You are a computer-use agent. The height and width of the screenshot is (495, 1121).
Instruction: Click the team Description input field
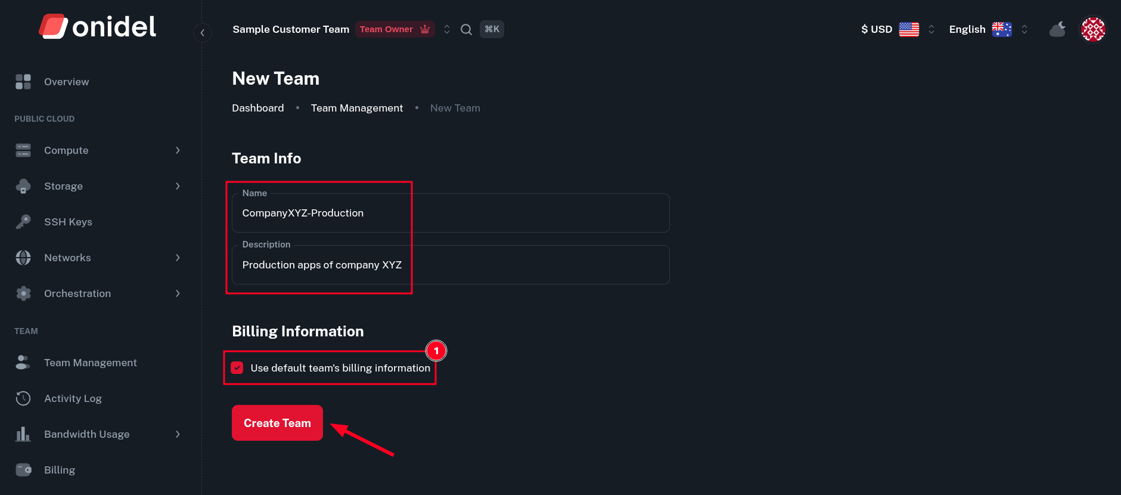click(x=451, y=265)
